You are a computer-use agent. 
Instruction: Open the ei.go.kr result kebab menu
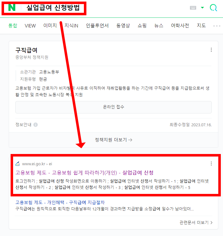tap(211, 164)
